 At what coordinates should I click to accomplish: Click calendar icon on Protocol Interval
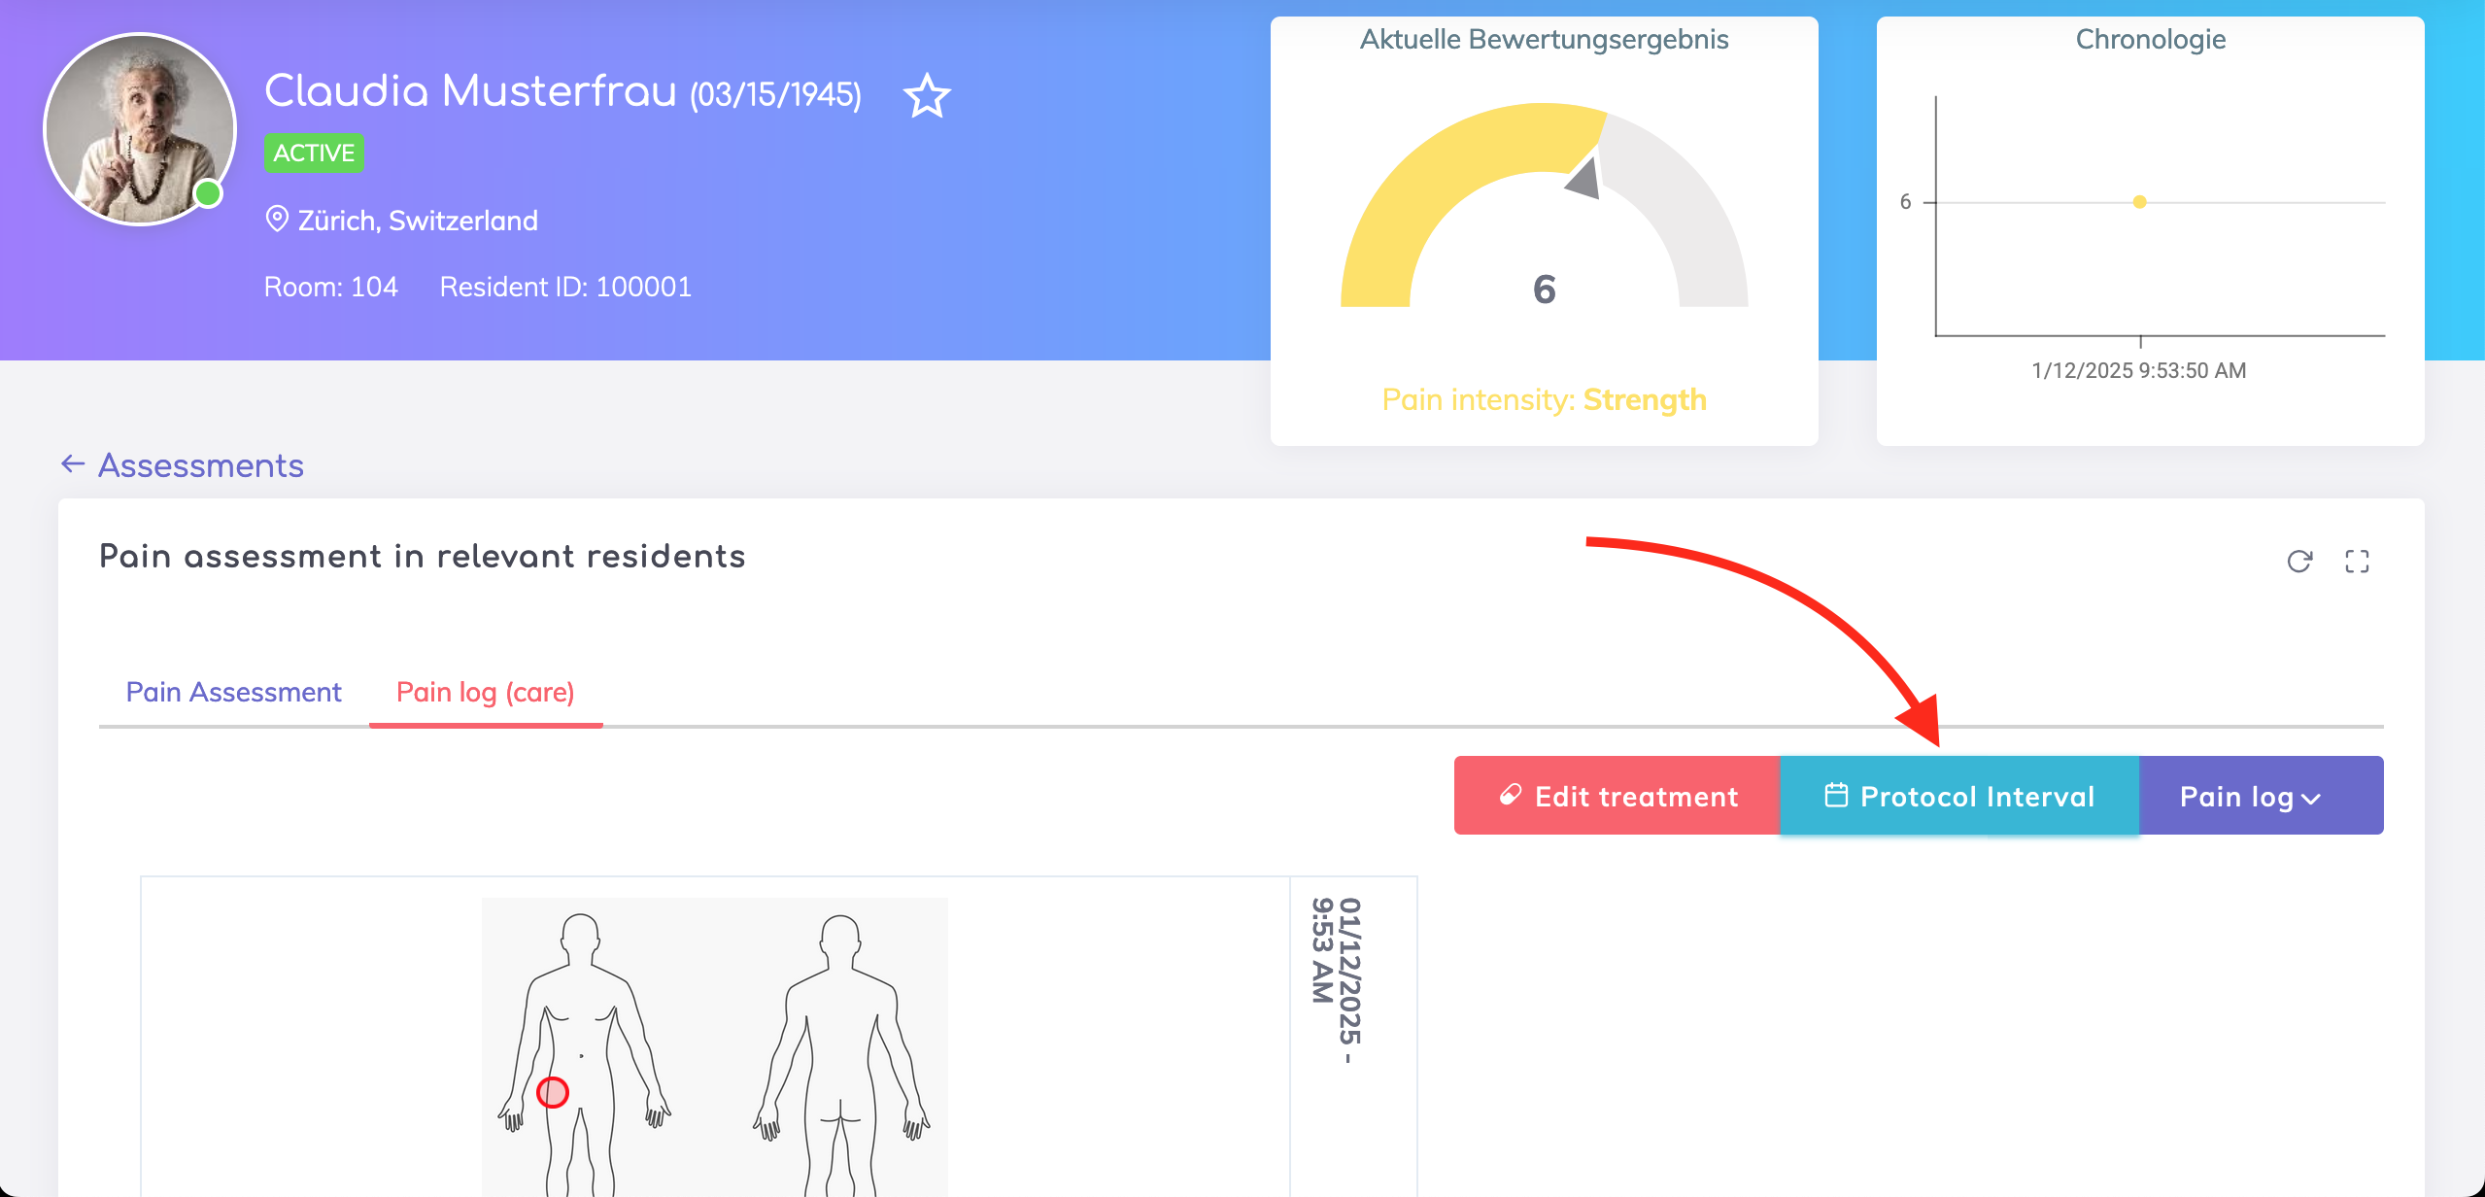(x=1835, y=795)
